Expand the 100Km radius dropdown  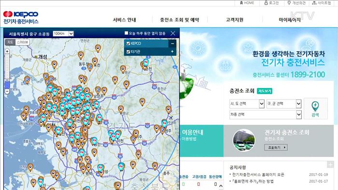click(63, 34)
